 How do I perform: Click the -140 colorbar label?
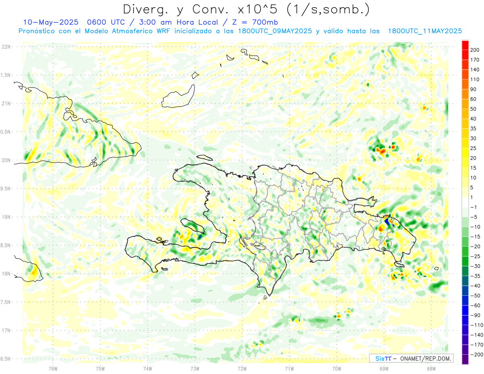coord(476,335)
